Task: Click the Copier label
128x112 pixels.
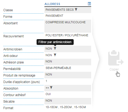Action: coord(114,69)
